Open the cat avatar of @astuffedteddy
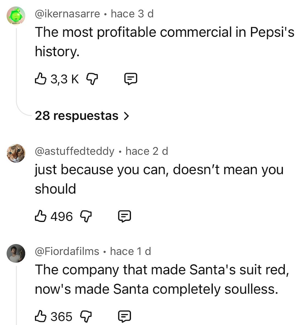 [x=16, y=153]
